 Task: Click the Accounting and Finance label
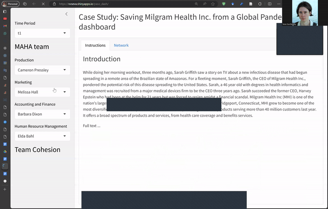click(x=35, y=104)
